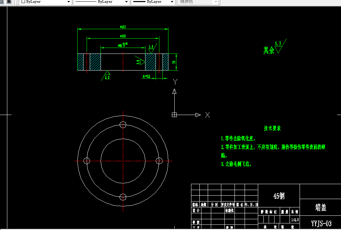Click the 签名 title block cell
The image size is (341, 230).
[x=240, y=205]
